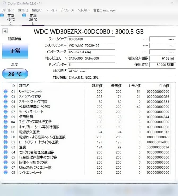The image size is (178, 196).
Task: Click the status dot for 01 リードエラーレート
Action: pyautogui.click(x=6, y=91)
